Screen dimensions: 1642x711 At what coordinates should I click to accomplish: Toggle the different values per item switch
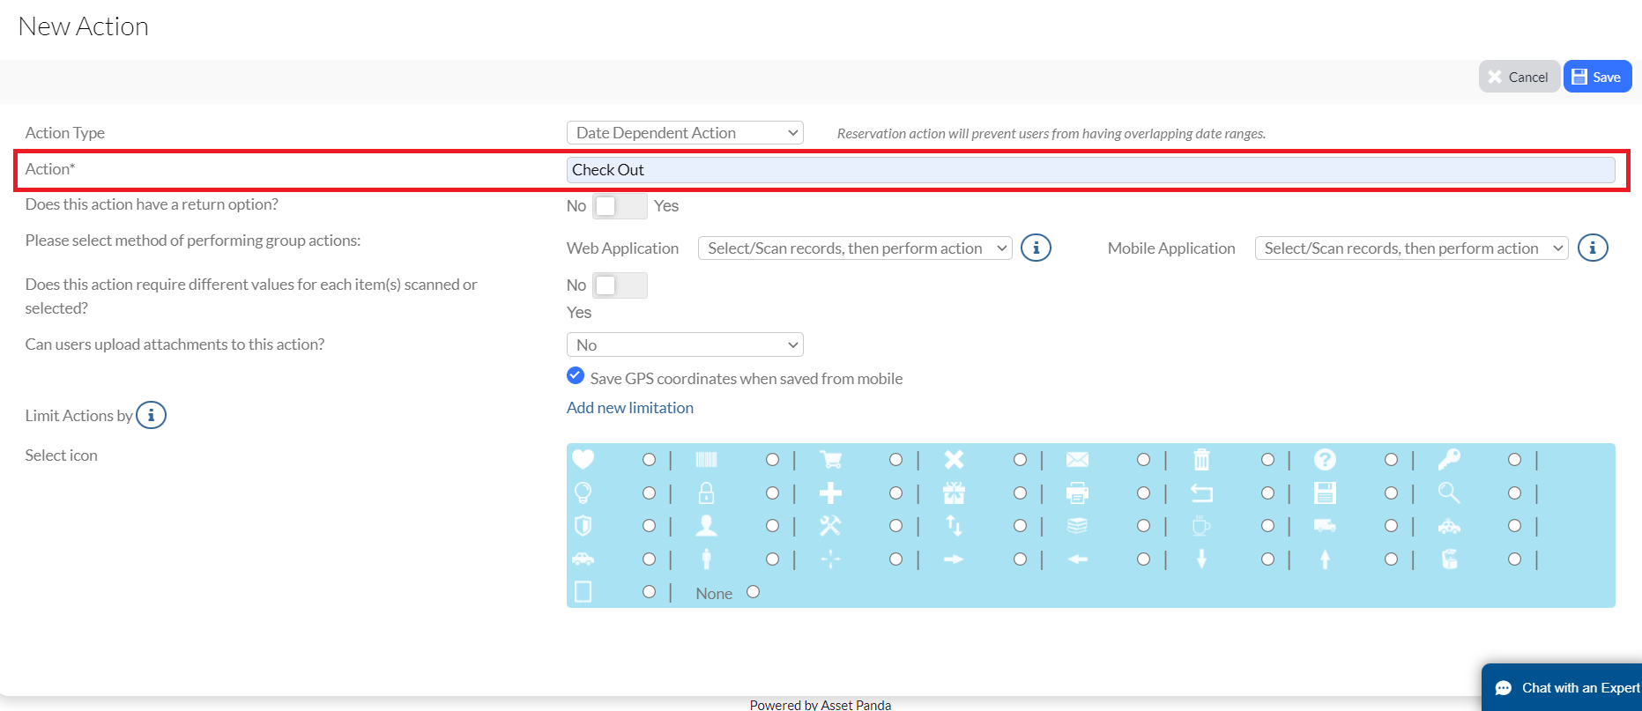[620, 285]
